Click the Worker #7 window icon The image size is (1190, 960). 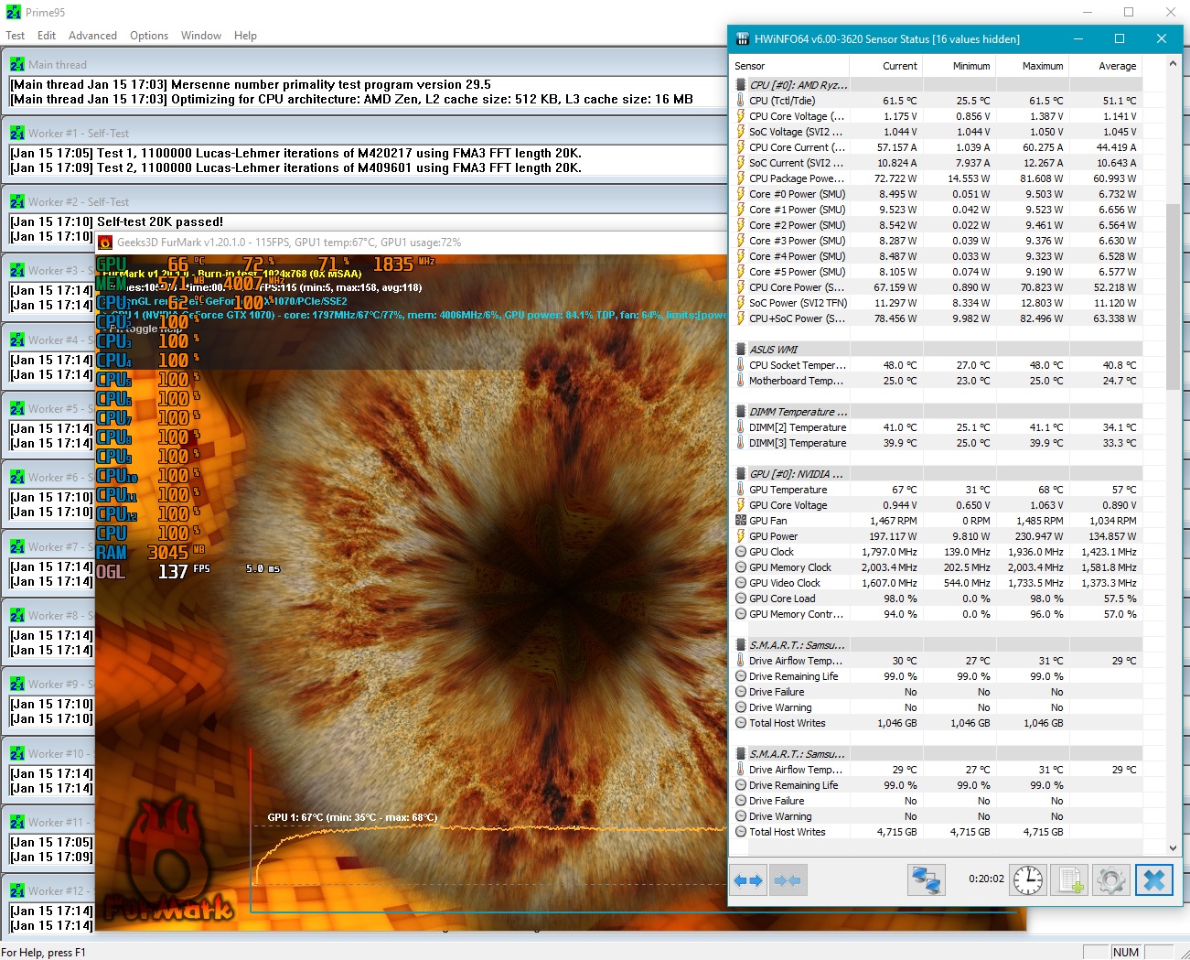[x=17, y=546]
